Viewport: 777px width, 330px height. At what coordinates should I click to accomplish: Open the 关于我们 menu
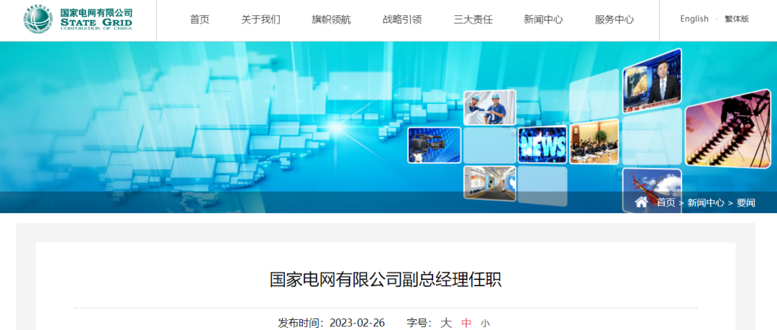tap(260, 20)
